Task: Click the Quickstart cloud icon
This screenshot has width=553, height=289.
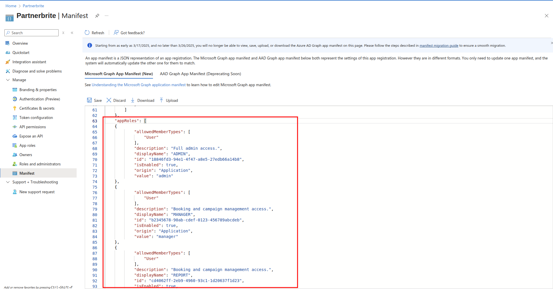Action: 8,53
